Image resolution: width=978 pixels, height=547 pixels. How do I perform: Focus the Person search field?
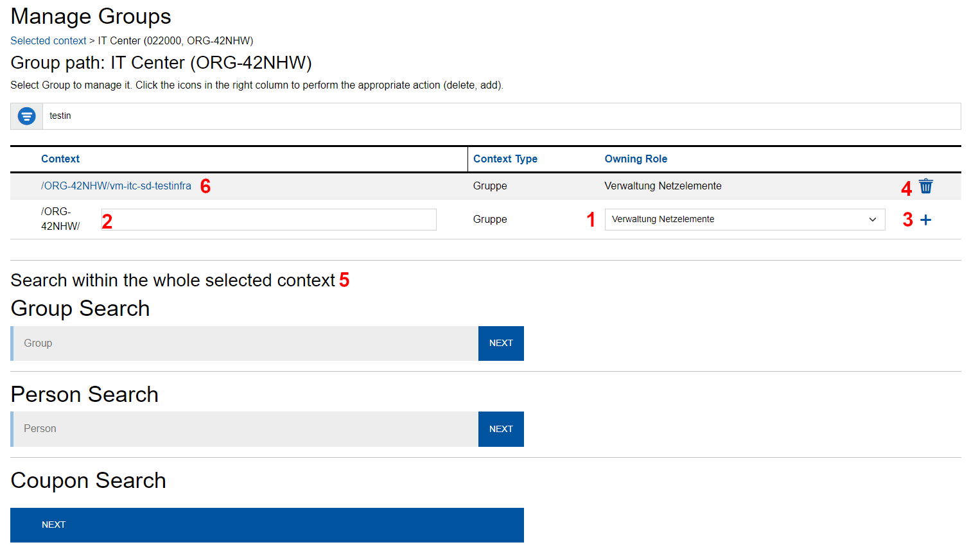(245, 429)
